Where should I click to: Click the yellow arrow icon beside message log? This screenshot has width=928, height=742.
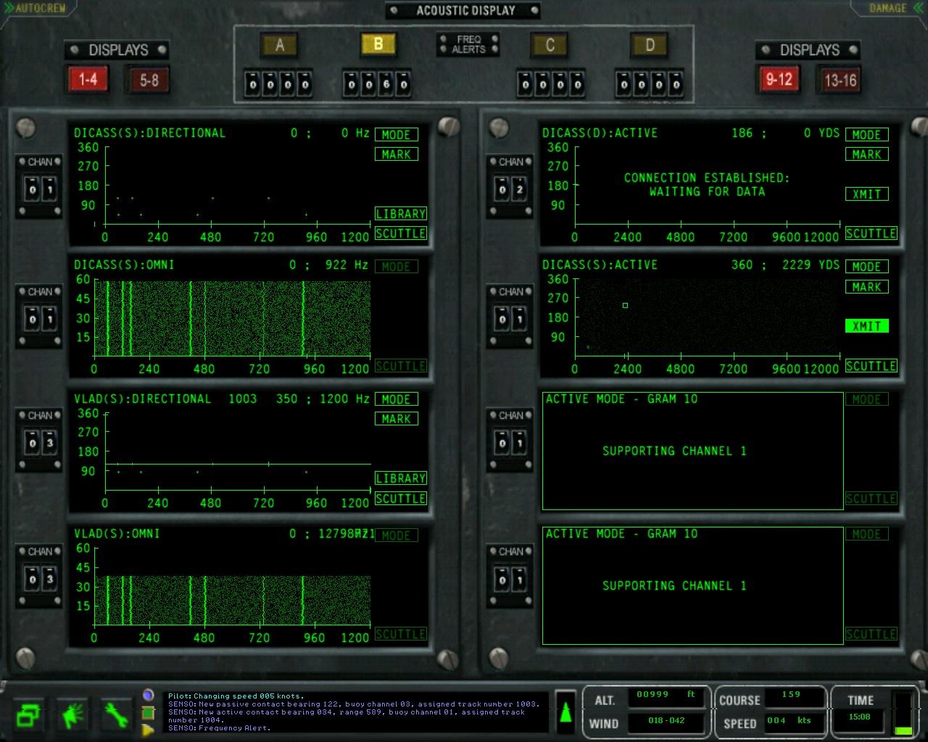[x=149, y=730]
